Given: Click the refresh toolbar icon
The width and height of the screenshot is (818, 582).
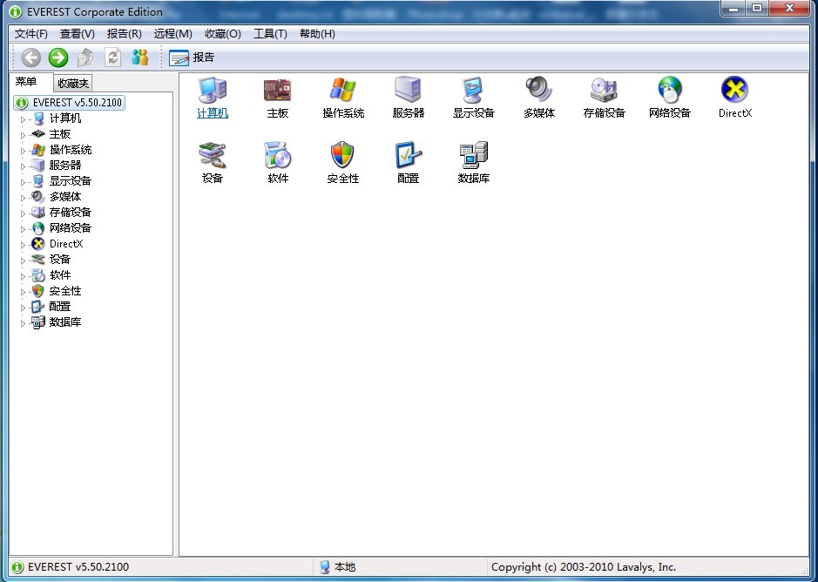Looking at the screenshot, I should point(112,58).
